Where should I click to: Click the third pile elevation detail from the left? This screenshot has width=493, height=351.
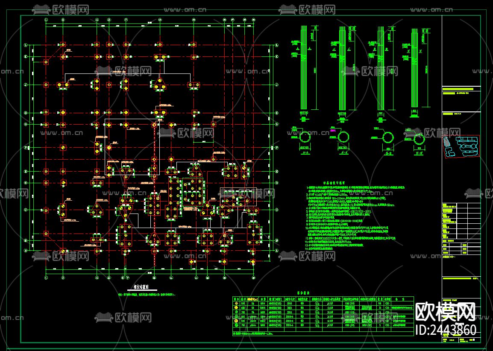pos(381,68)
